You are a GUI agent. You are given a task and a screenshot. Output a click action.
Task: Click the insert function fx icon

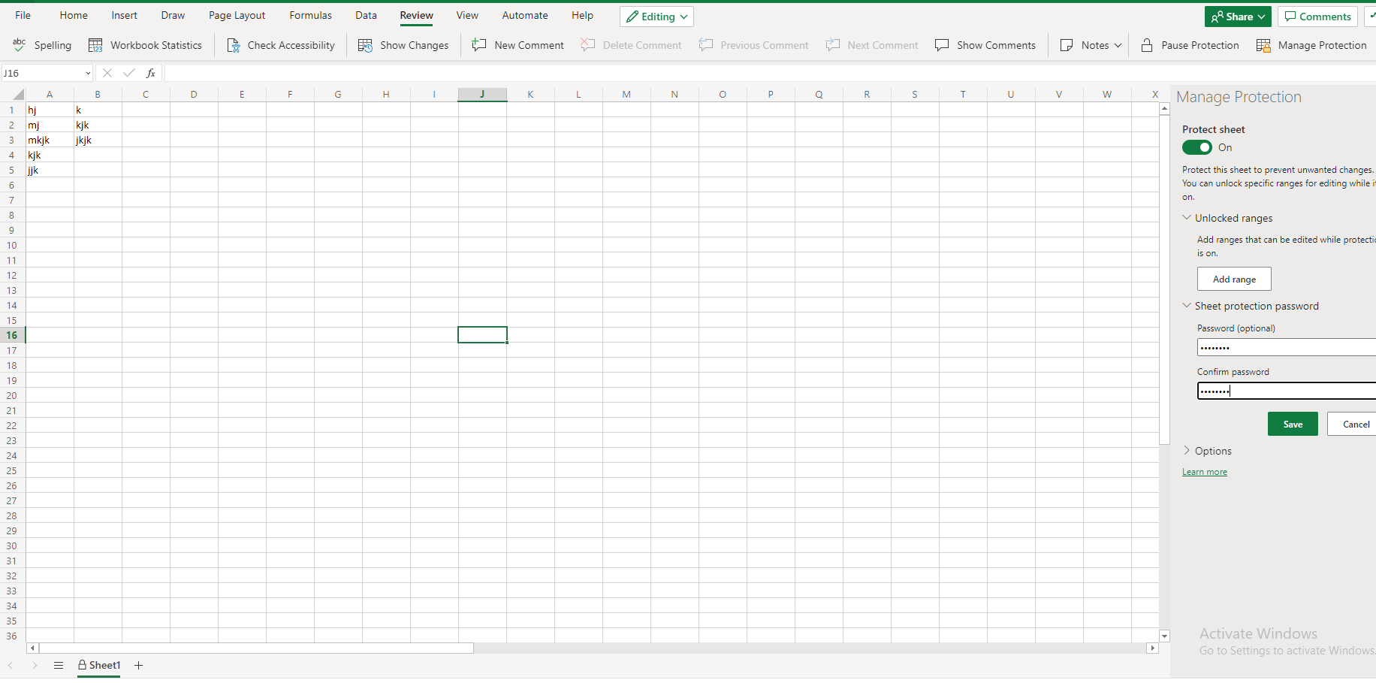coord(151,73)
